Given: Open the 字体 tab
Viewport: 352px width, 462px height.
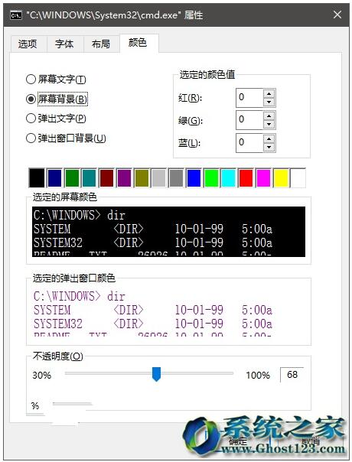Looking at the screenshot, I should click(x=65, y=44).
